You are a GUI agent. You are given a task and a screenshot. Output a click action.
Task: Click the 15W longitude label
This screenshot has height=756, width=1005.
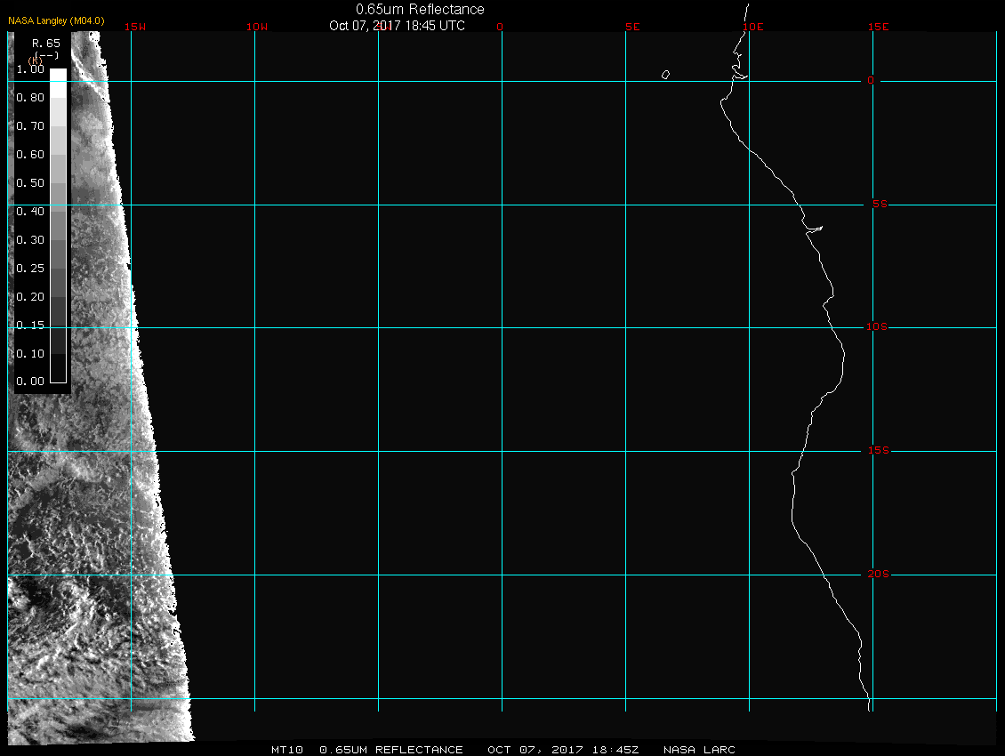pyautogui.click(x=135, y=27)
